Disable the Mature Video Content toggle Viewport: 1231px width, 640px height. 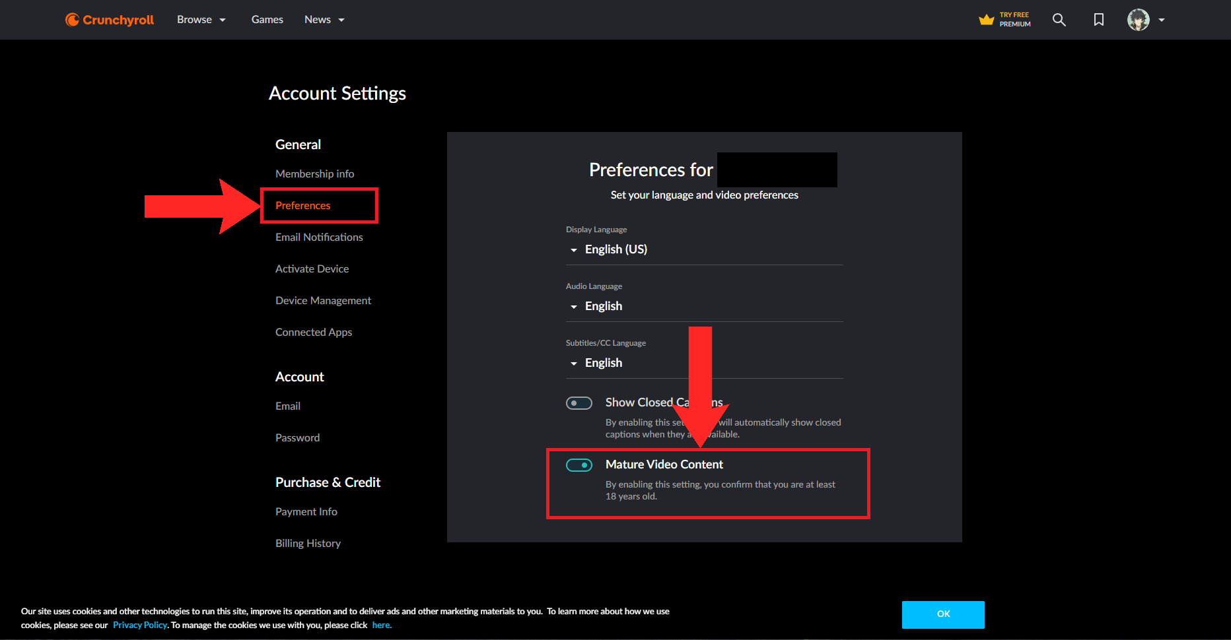tap(579, 465)
